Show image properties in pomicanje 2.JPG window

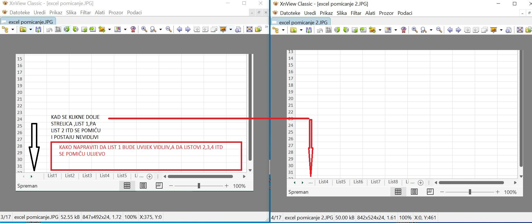(x=508, y=30)
